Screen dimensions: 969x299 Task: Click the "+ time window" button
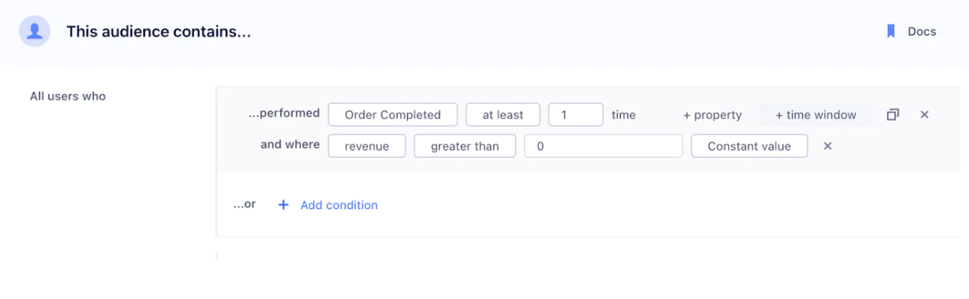(815, 115)
